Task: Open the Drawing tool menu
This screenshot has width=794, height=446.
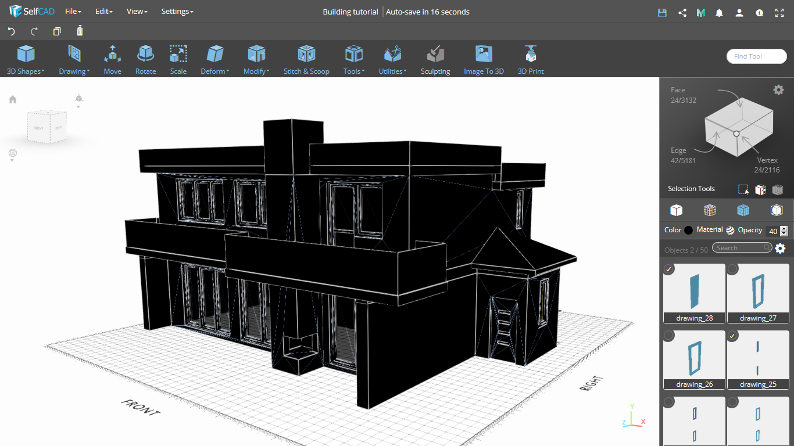Action: pyautogui.click(x=74, y=60)
